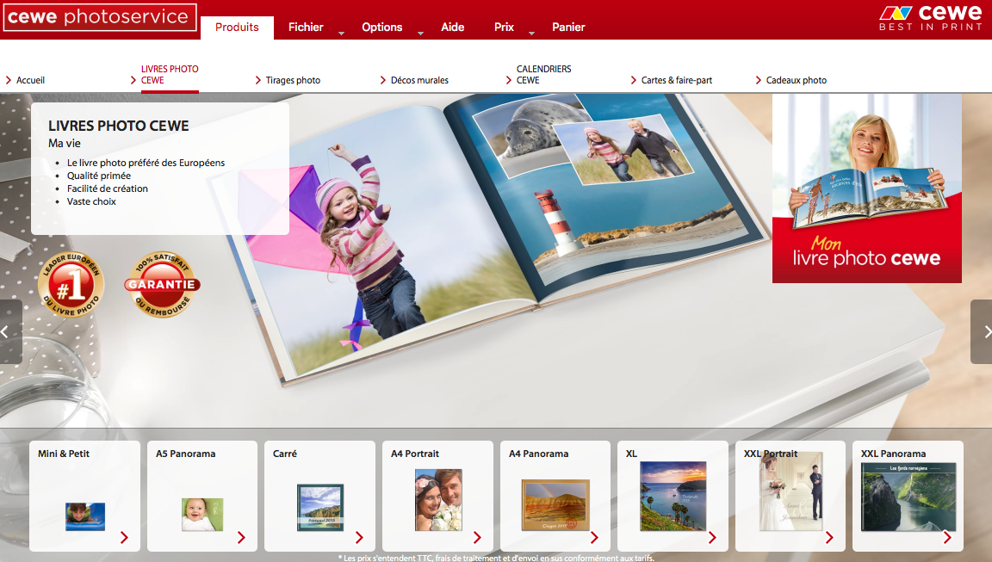
Task: Click the red arrow on A4 Panorama card
Action: point(595,537)
